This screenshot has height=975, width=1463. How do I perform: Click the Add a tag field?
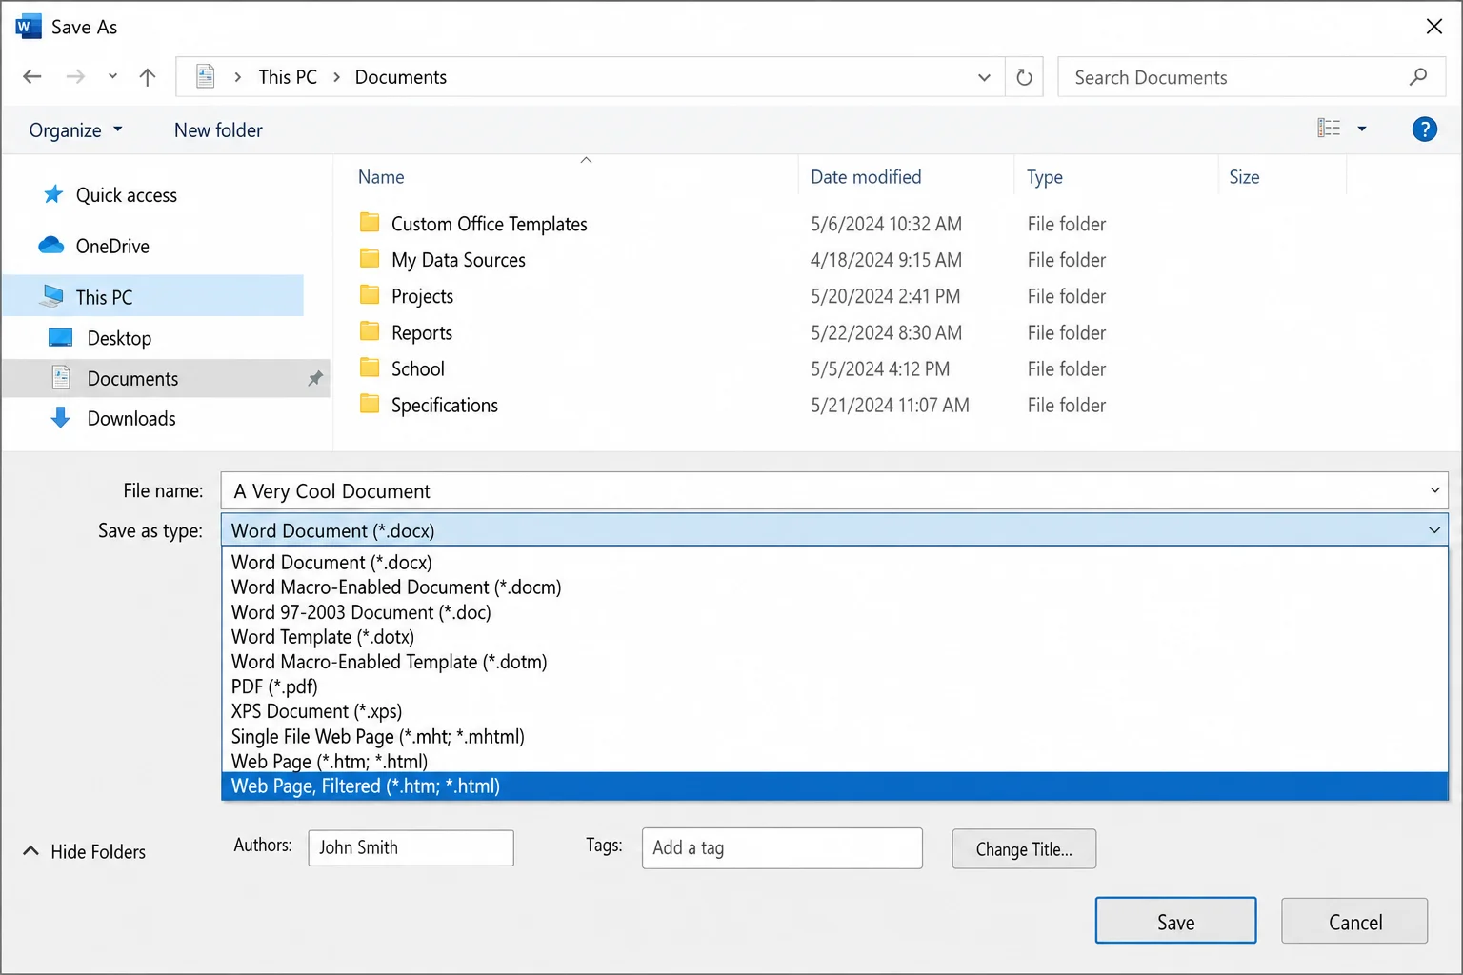click(782, 847)
